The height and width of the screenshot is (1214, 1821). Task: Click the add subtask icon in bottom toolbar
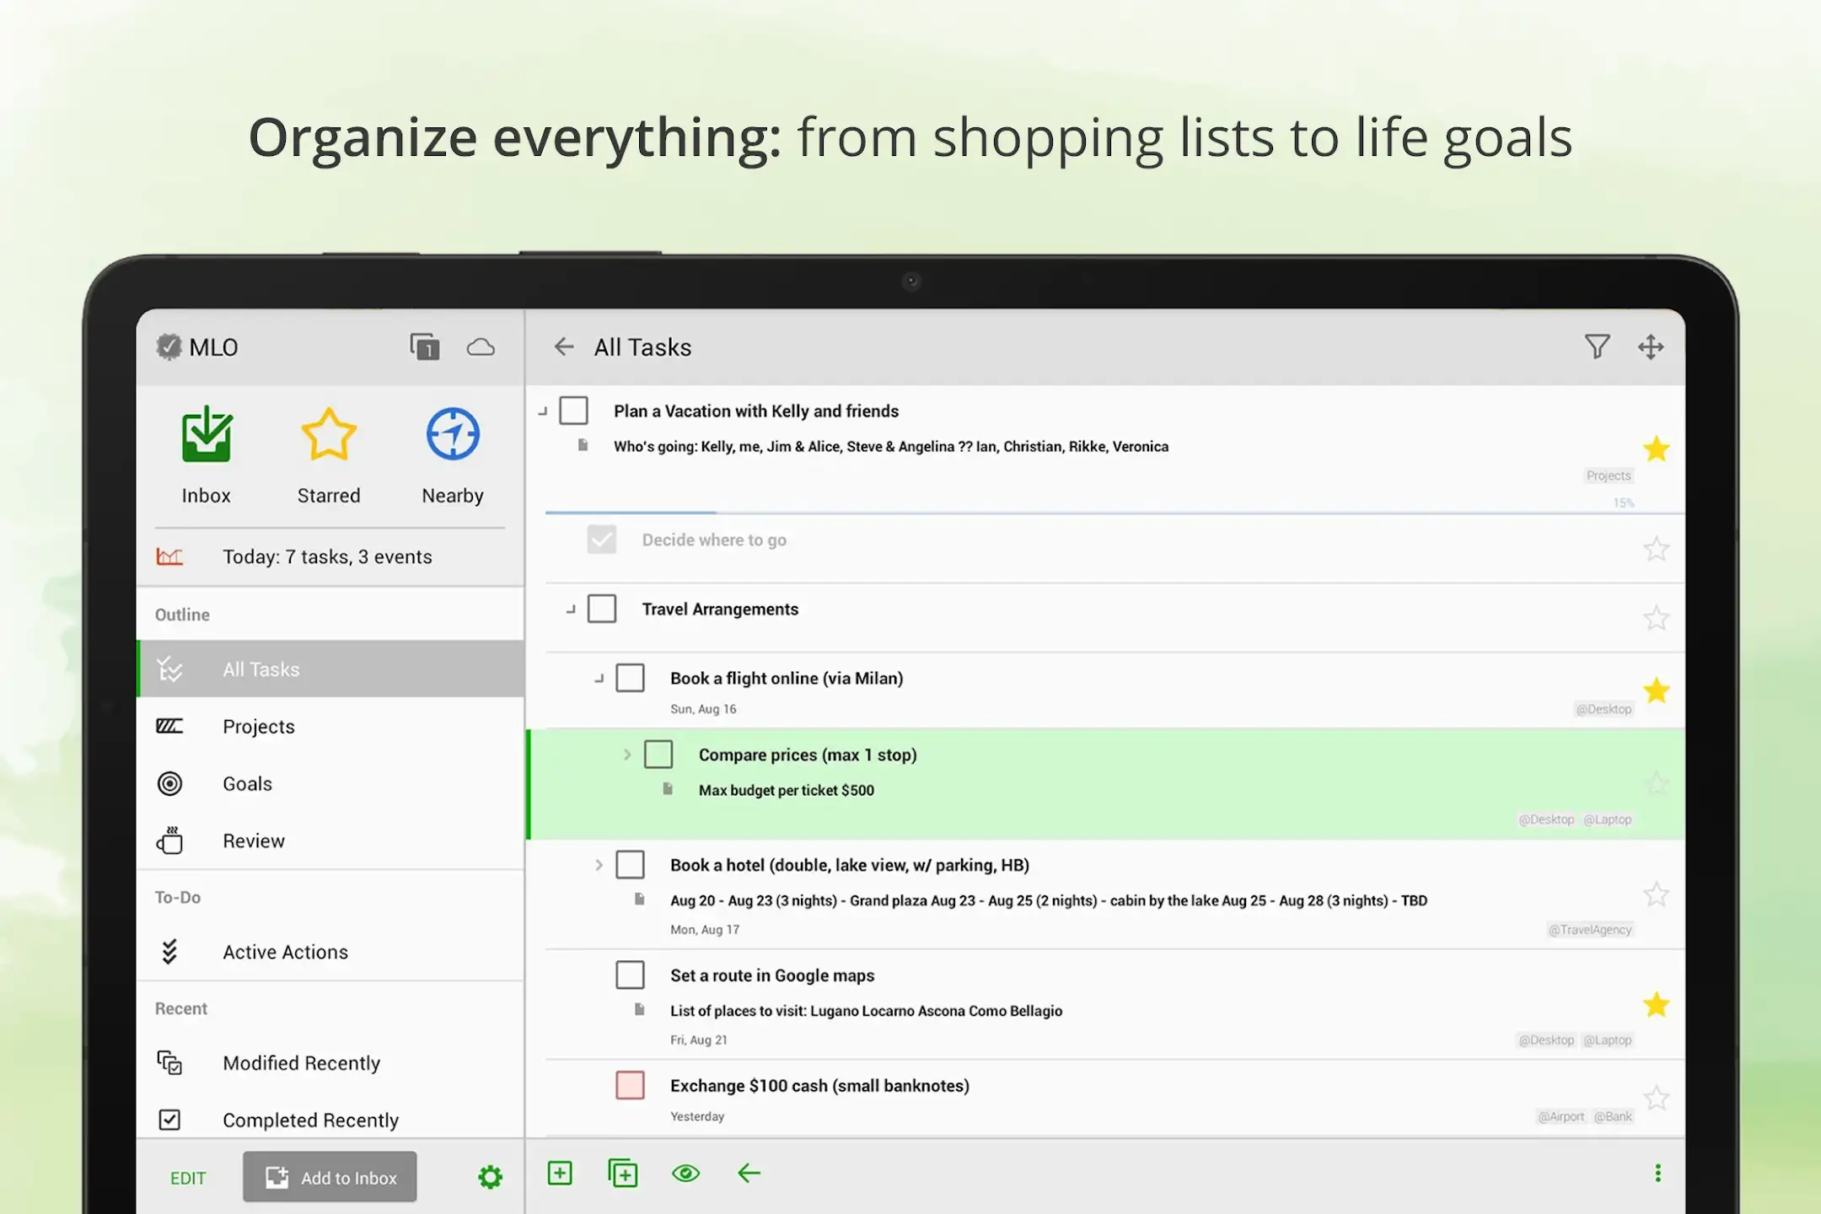[x=623, y=1173]
